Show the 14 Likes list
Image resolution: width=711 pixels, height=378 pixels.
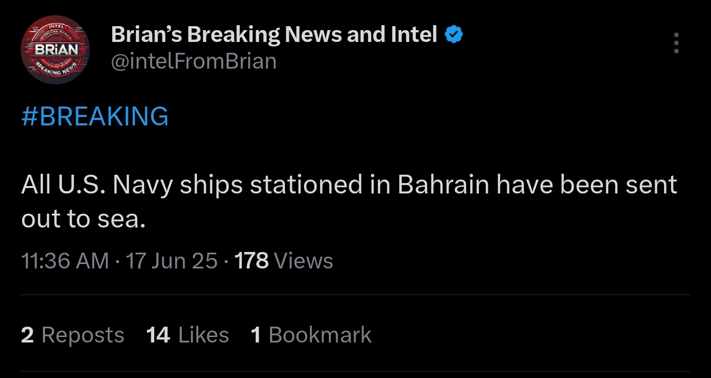(x=188, y=335)
